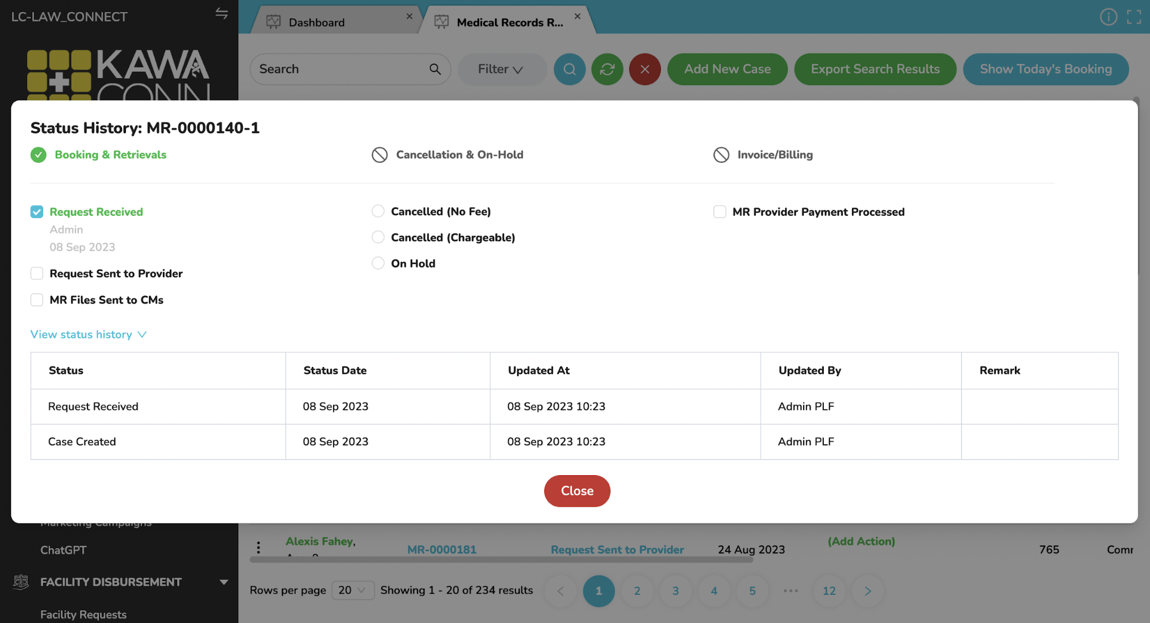Viewport: 1150px width, 623px height.
Task: Toggle fullscreen mode icon
Action: pos(1134,17)
